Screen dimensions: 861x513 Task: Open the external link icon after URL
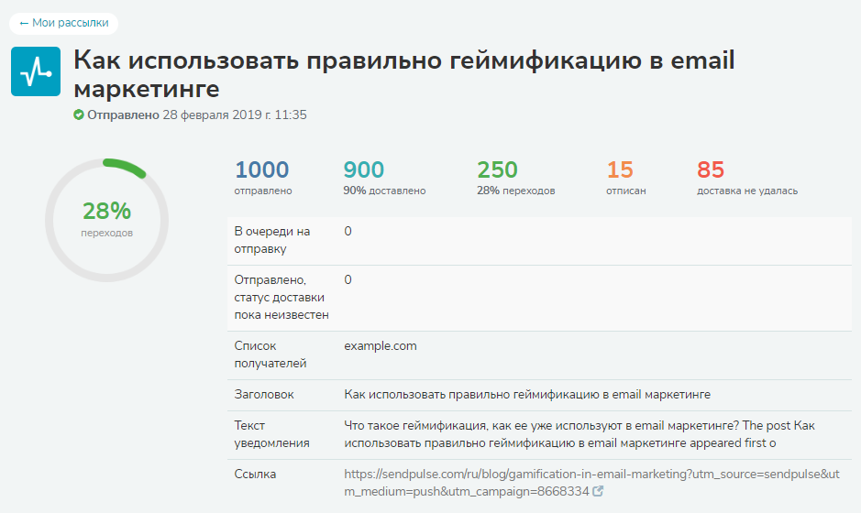point(598,491)
